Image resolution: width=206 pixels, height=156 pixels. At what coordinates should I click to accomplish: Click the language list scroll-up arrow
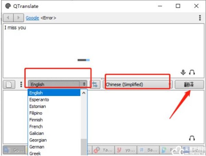coord(84,93)
